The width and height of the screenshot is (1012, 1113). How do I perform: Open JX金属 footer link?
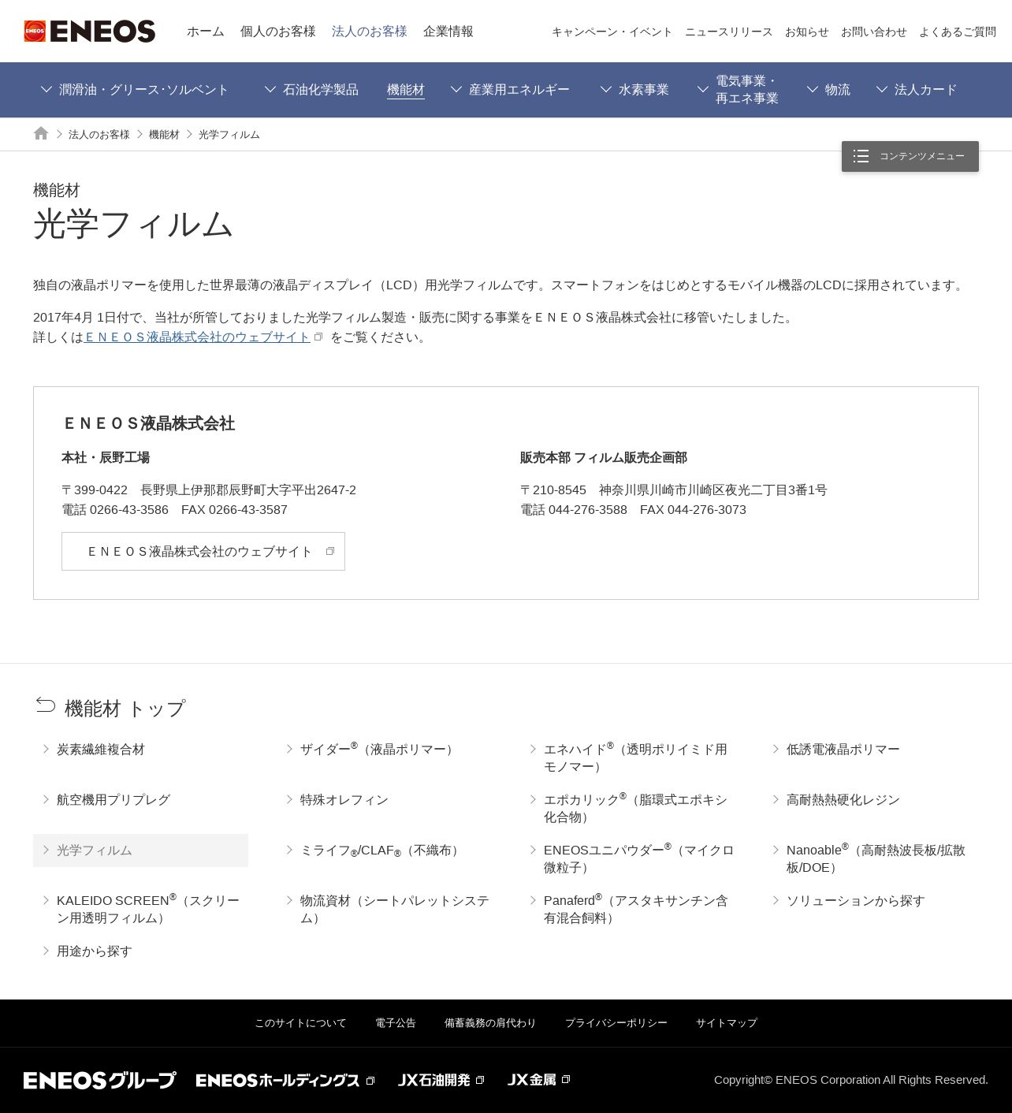(532, 1080)
